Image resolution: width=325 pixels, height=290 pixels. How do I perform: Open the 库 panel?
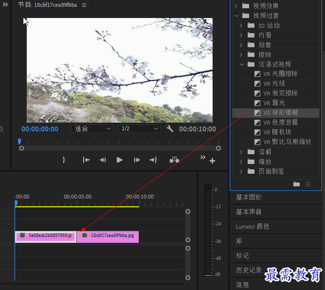[276, 241]
